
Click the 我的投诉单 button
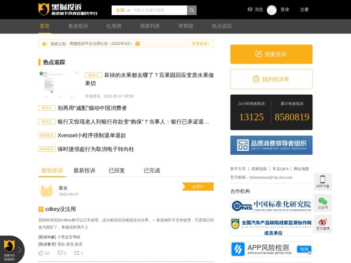271,79
